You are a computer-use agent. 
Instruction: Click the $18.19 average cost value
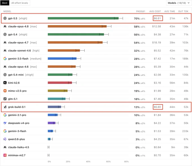[x=156, y=43]
